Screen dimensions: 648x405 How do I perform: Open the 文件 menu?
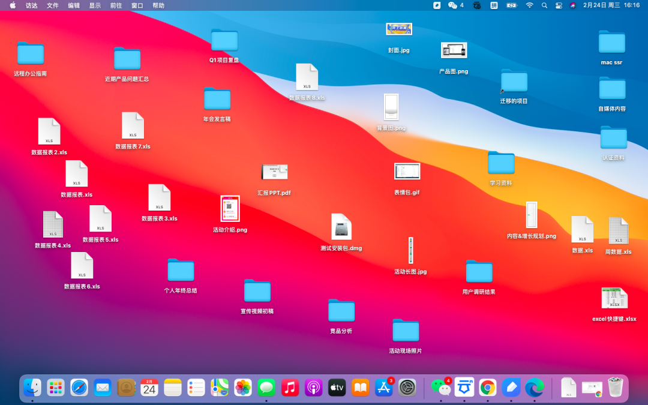pyautogui.click(x=52, y=5)
